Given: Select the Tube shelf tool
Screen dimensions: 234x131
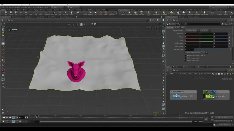Looking at the screenshot, I should pos(16,13).
